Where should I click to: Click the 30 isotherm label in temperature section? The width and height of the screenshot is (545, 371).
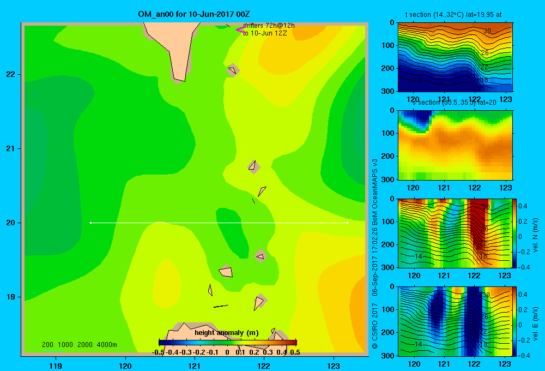[x=487, y=31]
